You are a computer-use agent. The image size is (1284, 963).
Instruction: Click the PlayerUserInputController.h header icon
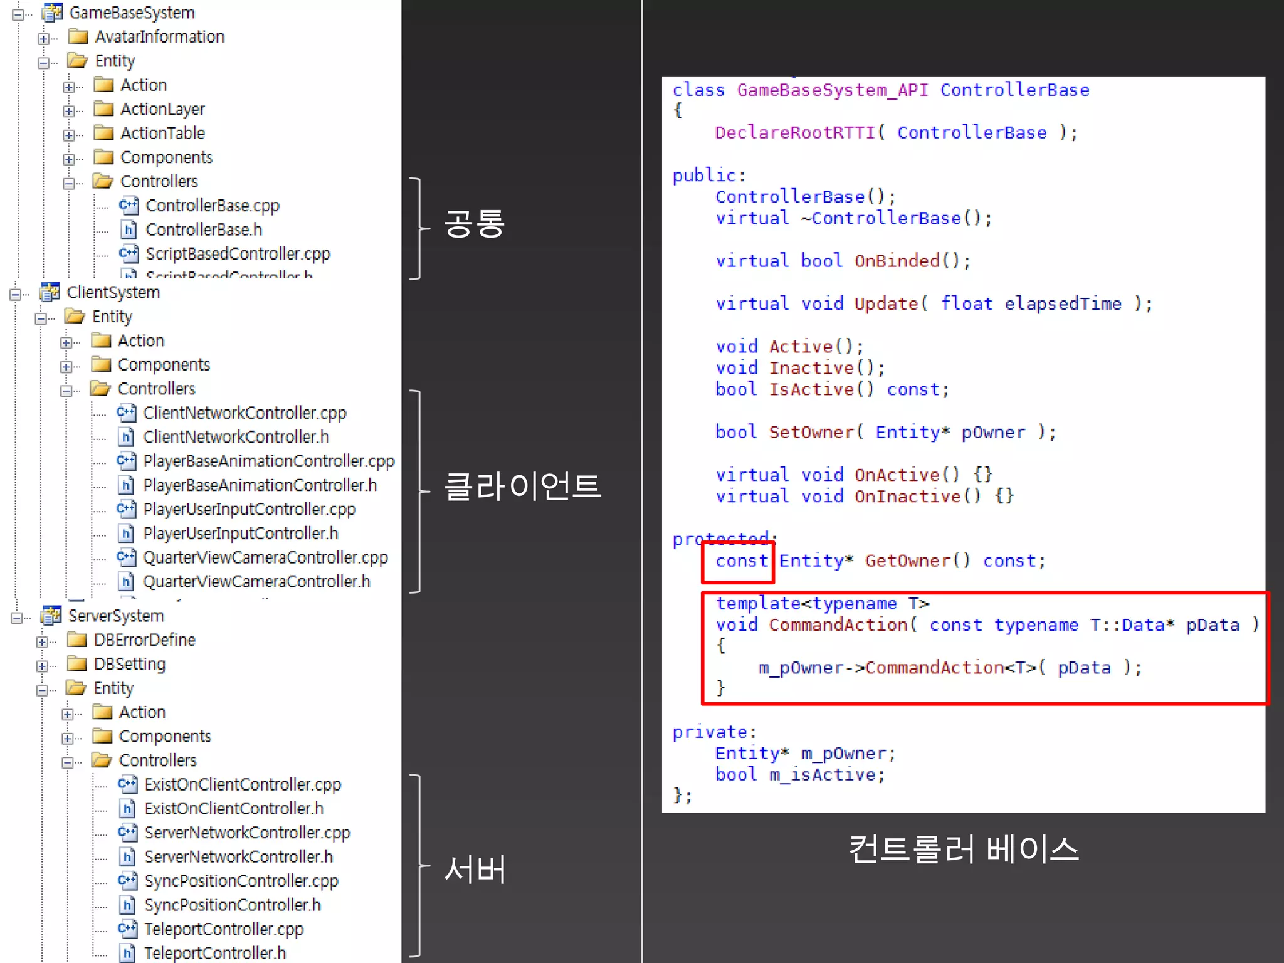[126, 533]
